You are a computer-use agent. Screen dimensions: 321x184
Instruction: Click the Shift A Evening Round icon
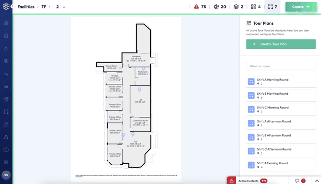tap(251, 165)
